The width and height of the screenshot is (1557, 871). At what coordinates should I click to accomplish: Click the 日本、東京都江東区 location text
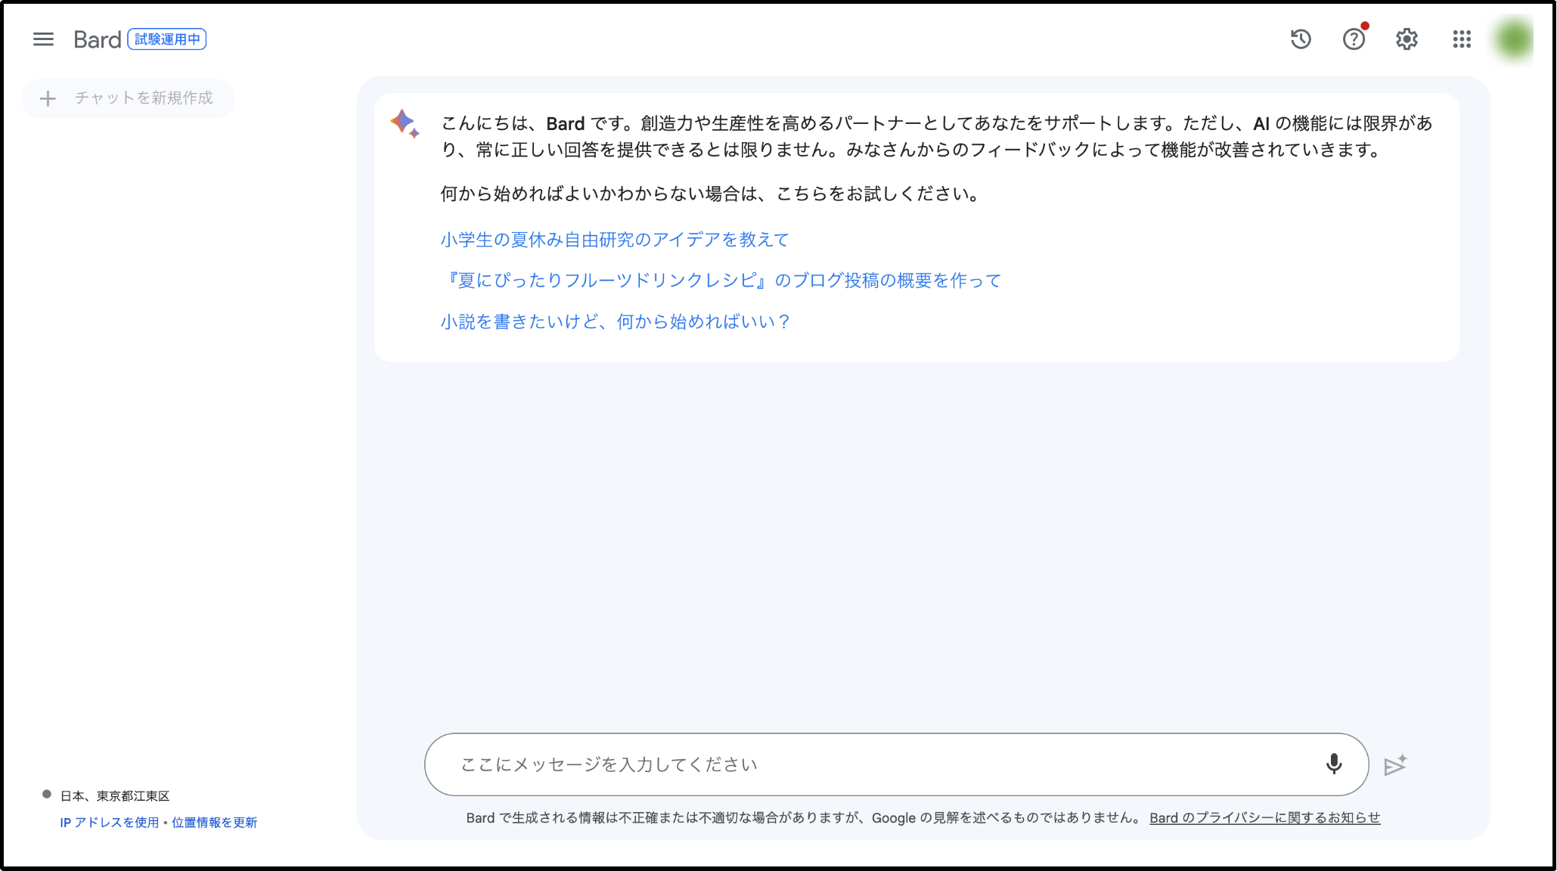115,796
